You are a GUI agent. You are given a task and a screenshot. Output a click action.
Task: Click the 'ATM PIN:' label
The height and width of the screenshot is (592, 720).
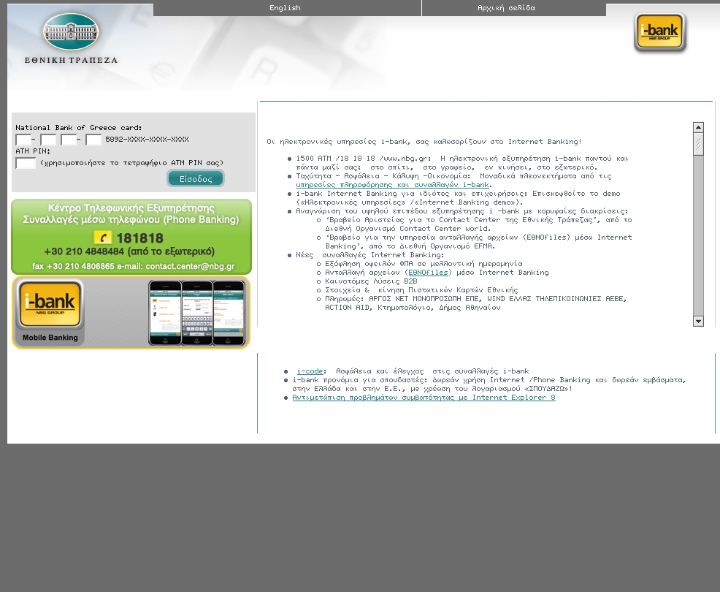point(33,151)
